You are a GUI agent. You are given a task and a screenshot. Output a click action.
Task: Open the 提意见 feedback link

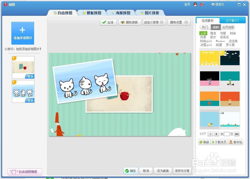(218, 5)
